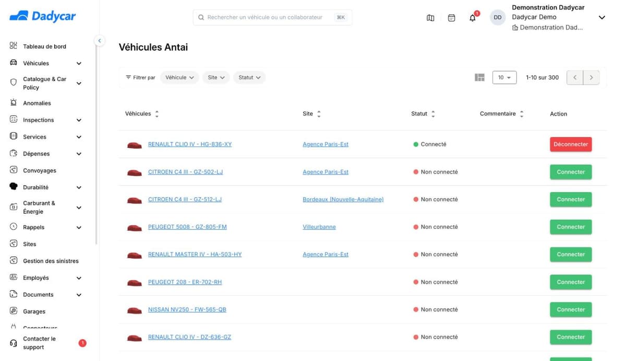
Task: Click Contacter le support
Action: (x=39, y=343)
